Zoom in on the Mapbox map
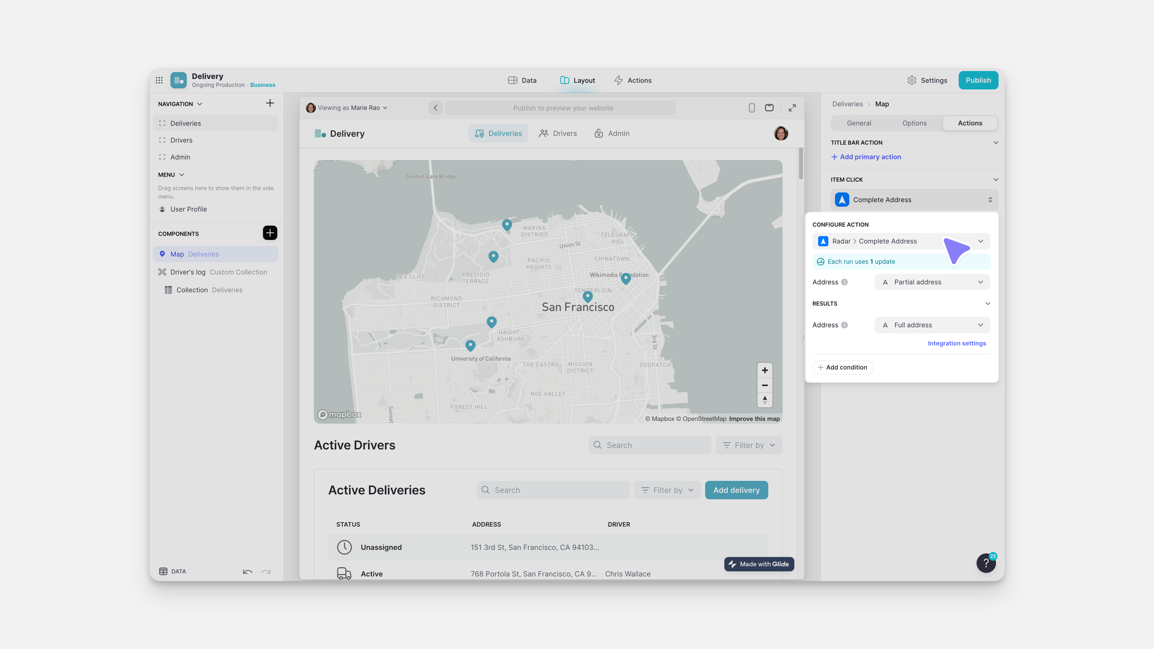Image resolution: width=1154 pixels, height=649 pixels. [765, 370]
